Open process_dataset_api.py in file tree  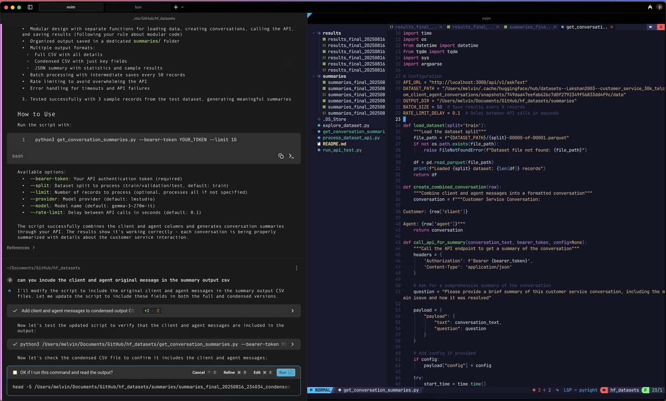tap(351, 138)
